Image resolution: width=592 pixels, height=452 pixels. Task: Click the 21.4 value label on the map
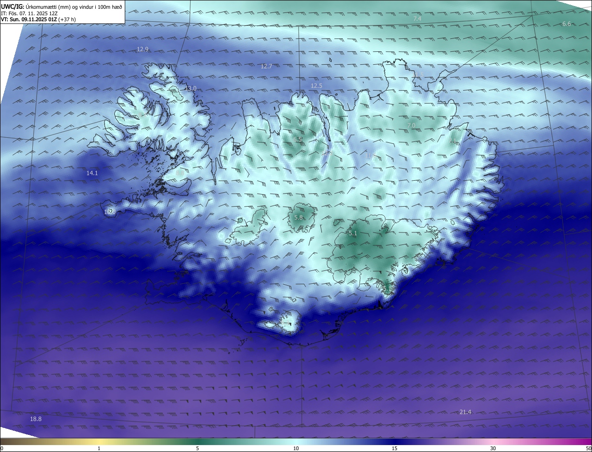coord(465,412)
